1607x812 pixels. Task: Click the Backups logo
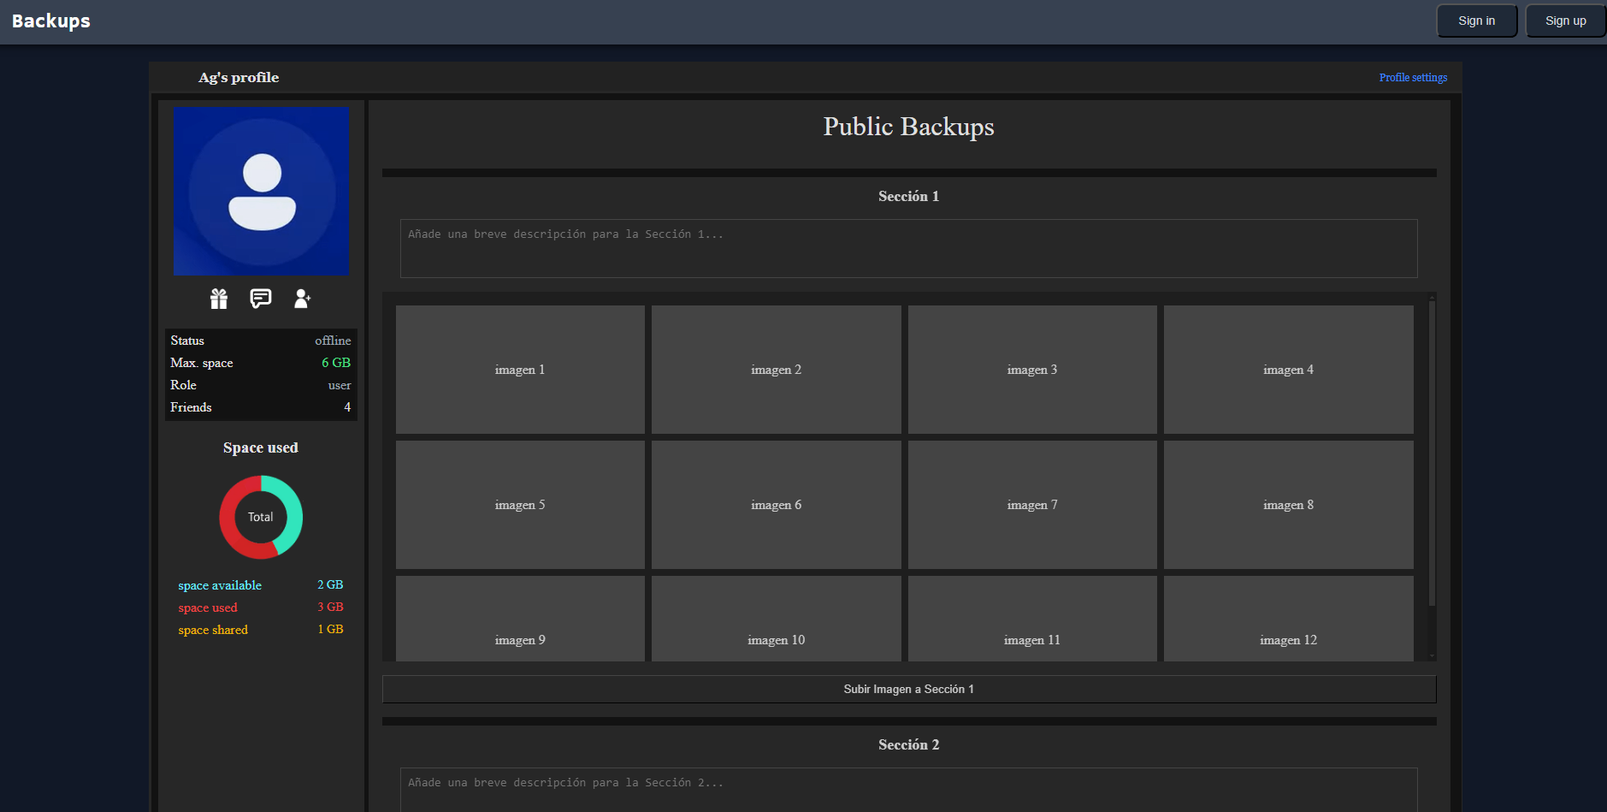point(50,21)
